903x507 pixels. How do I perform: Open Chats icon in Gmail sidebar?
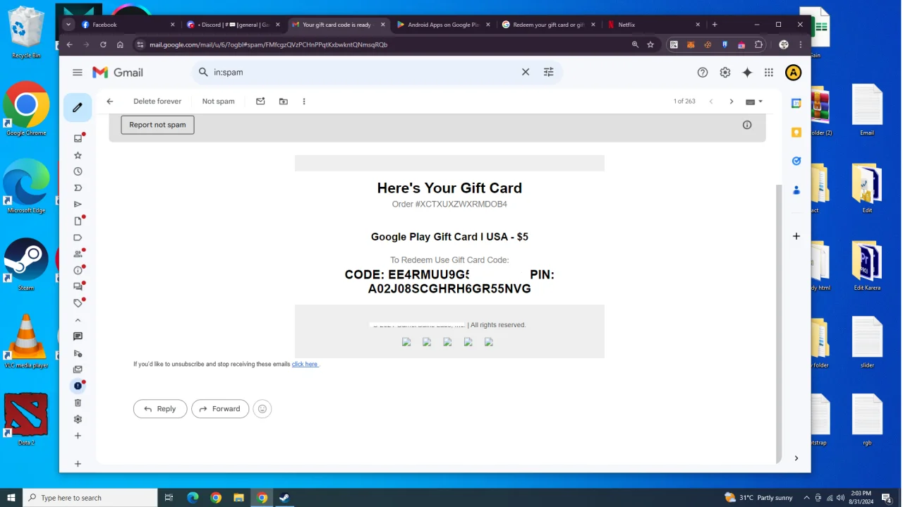pos(78,336)
